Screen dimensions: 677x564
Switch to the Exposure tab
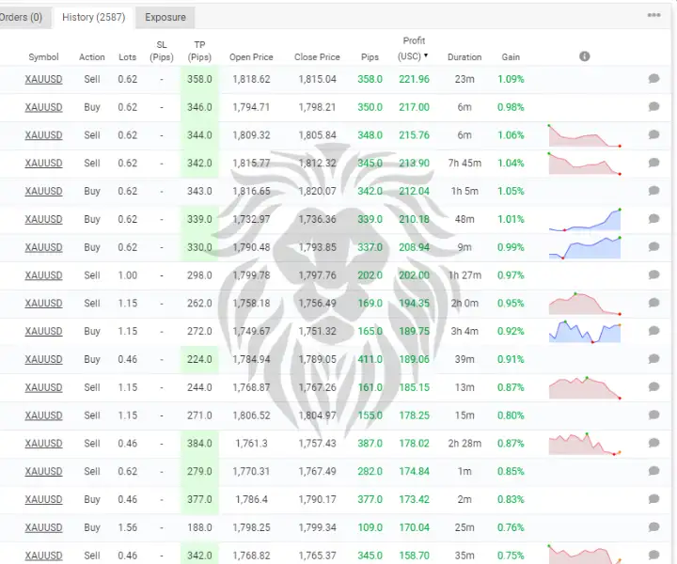coord(165,17)
